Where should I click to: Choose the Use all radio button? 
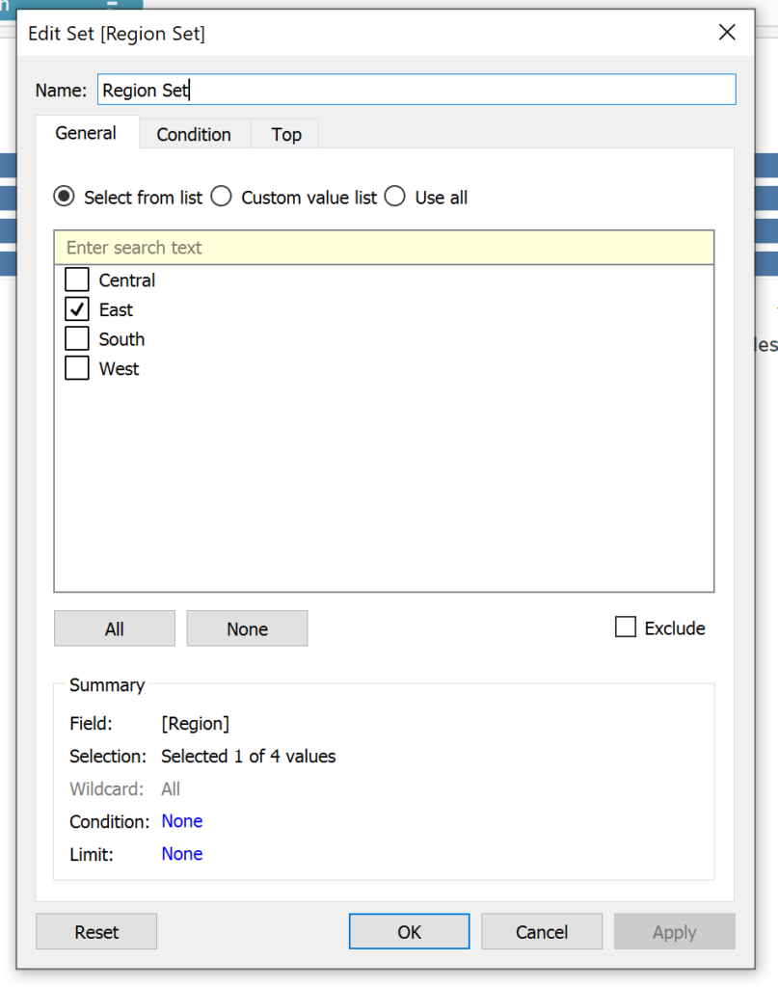(x=395, y=197)
